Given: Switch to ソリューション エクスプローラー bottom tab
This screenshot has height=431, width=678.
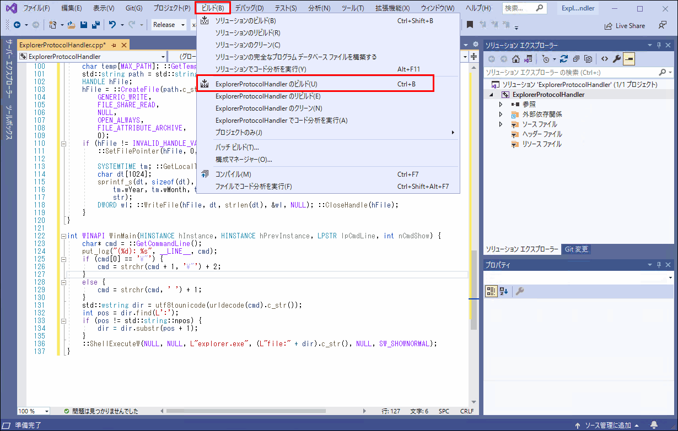Looking at the screenshot, I should (x=521, y=249).
